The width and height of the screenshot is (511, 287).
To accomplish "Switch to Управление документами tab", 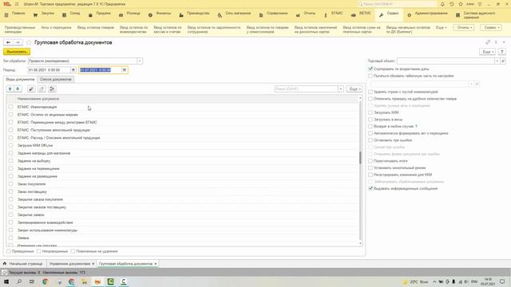I will point(69,264).
